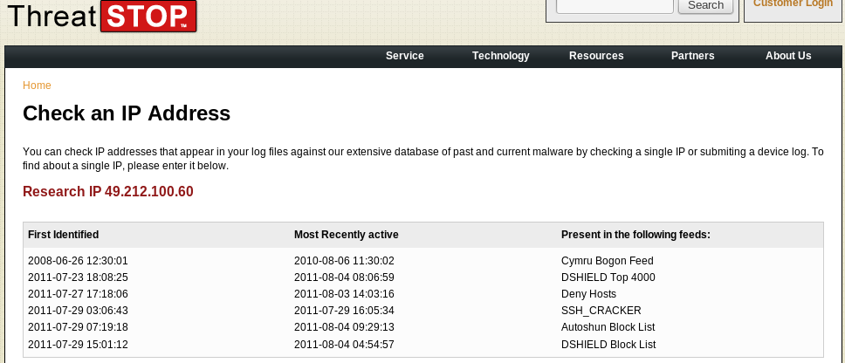This screenshot has width=845, height=363.
Task: Click the First Identified column header
Action: [x=63, y=235]
